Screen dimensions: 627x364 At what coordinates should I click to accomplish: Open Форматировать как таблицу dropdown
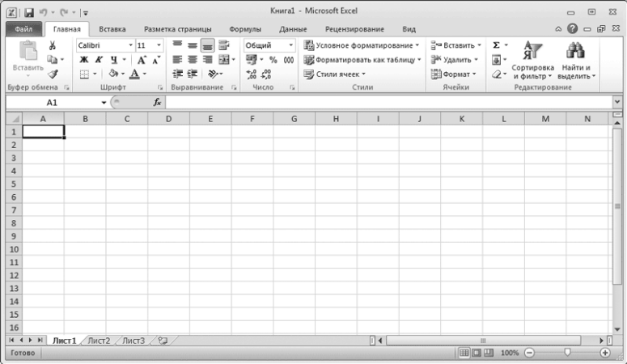[362, 60]
